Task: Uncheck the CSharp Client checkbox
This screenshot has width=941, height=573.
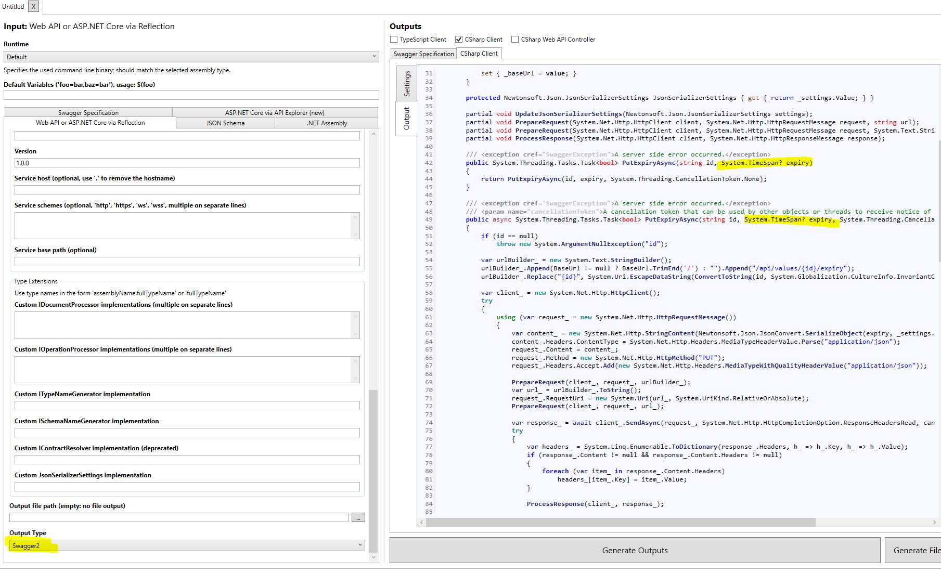Action: point(459,40)
